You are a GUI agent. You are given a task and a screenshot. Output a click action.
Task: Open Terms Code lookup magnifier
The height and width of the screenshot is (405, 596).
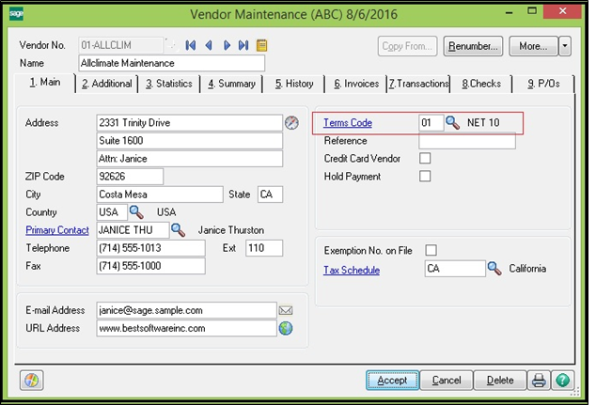pyautogui.click(x=452, y=123)
